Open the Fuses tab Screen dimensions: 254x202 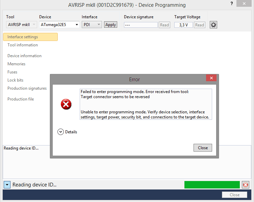(x=12, y=72)
